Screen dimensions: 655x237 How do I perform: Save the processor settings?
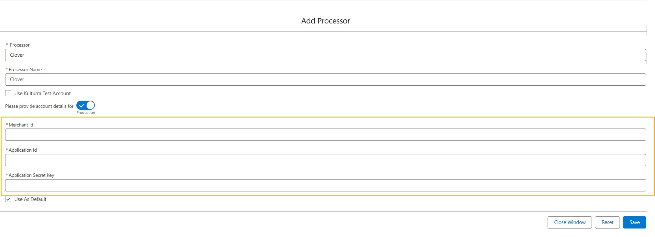pyautogui.click(x=634, y=222)
